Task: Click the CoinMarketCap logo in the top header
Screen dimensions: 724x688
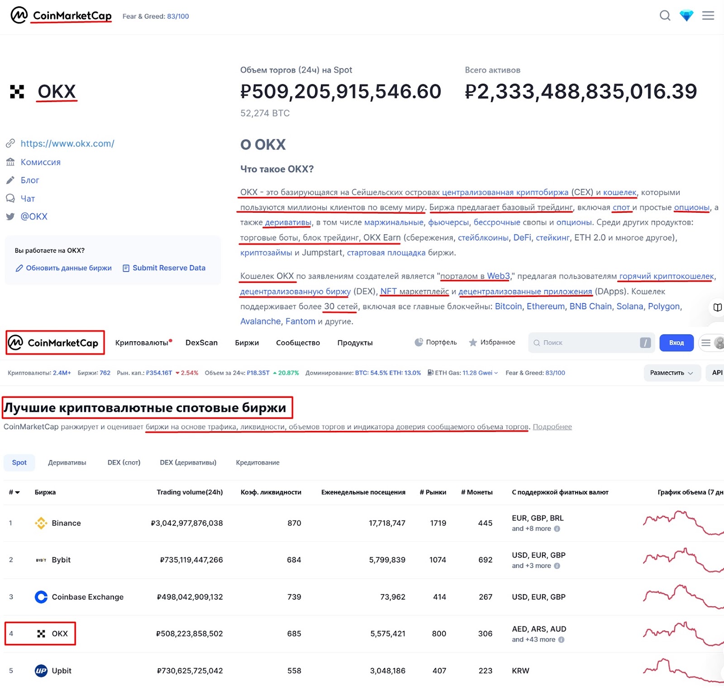Action: click(x=61, y=16)
